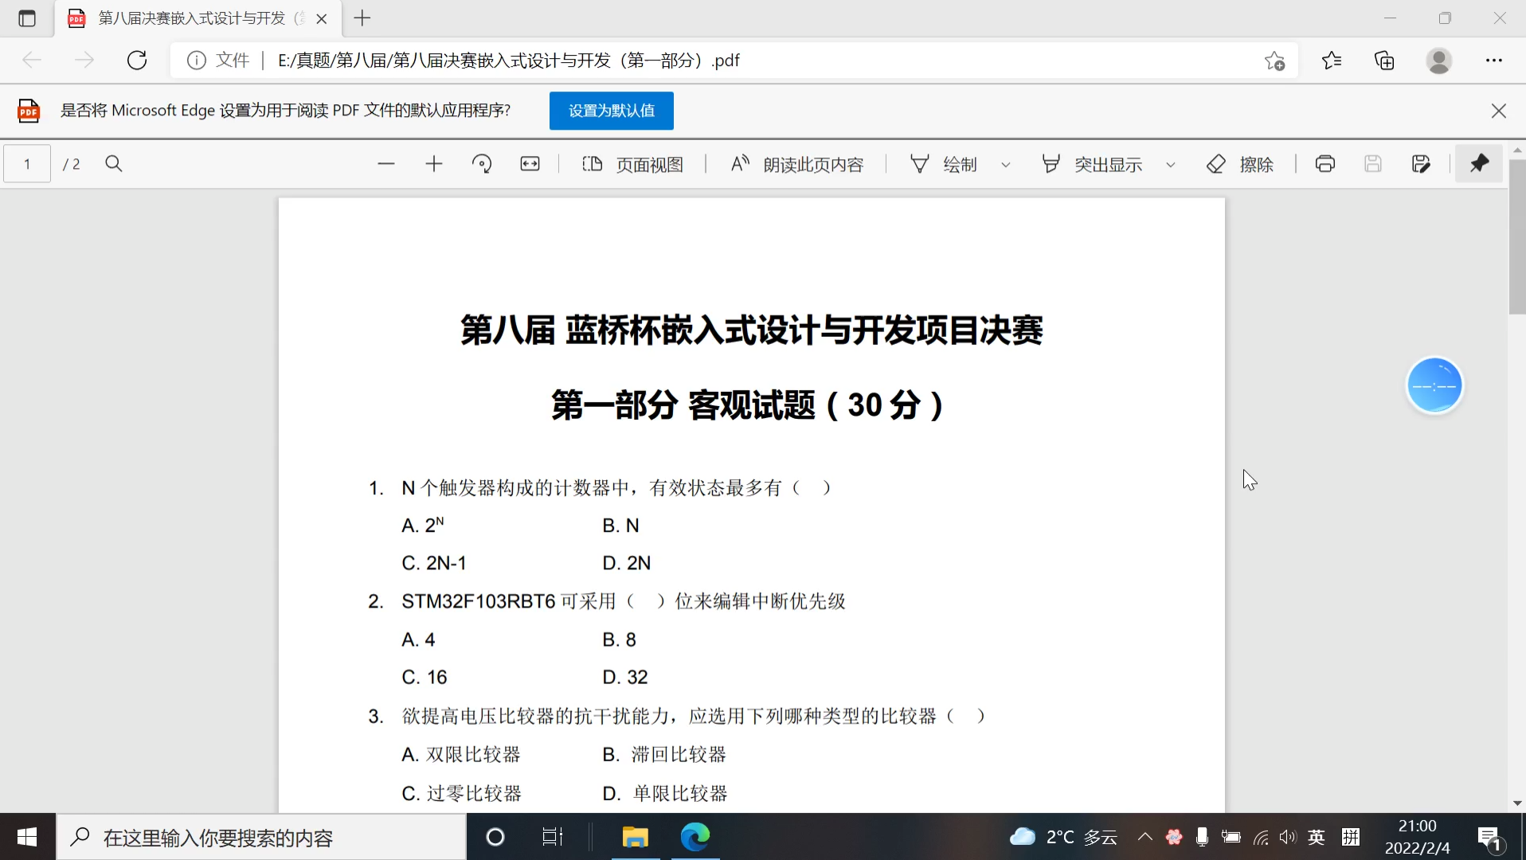
Task: Open the weather widget 2°C 多云
Action: [x=1064, y=837]
